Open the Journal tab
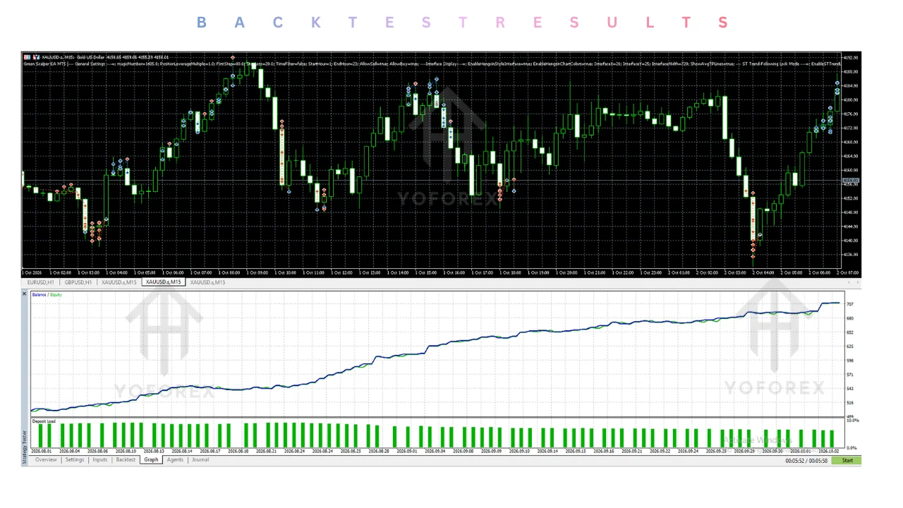The image size is (903, 508). click(x=200, y=460)
